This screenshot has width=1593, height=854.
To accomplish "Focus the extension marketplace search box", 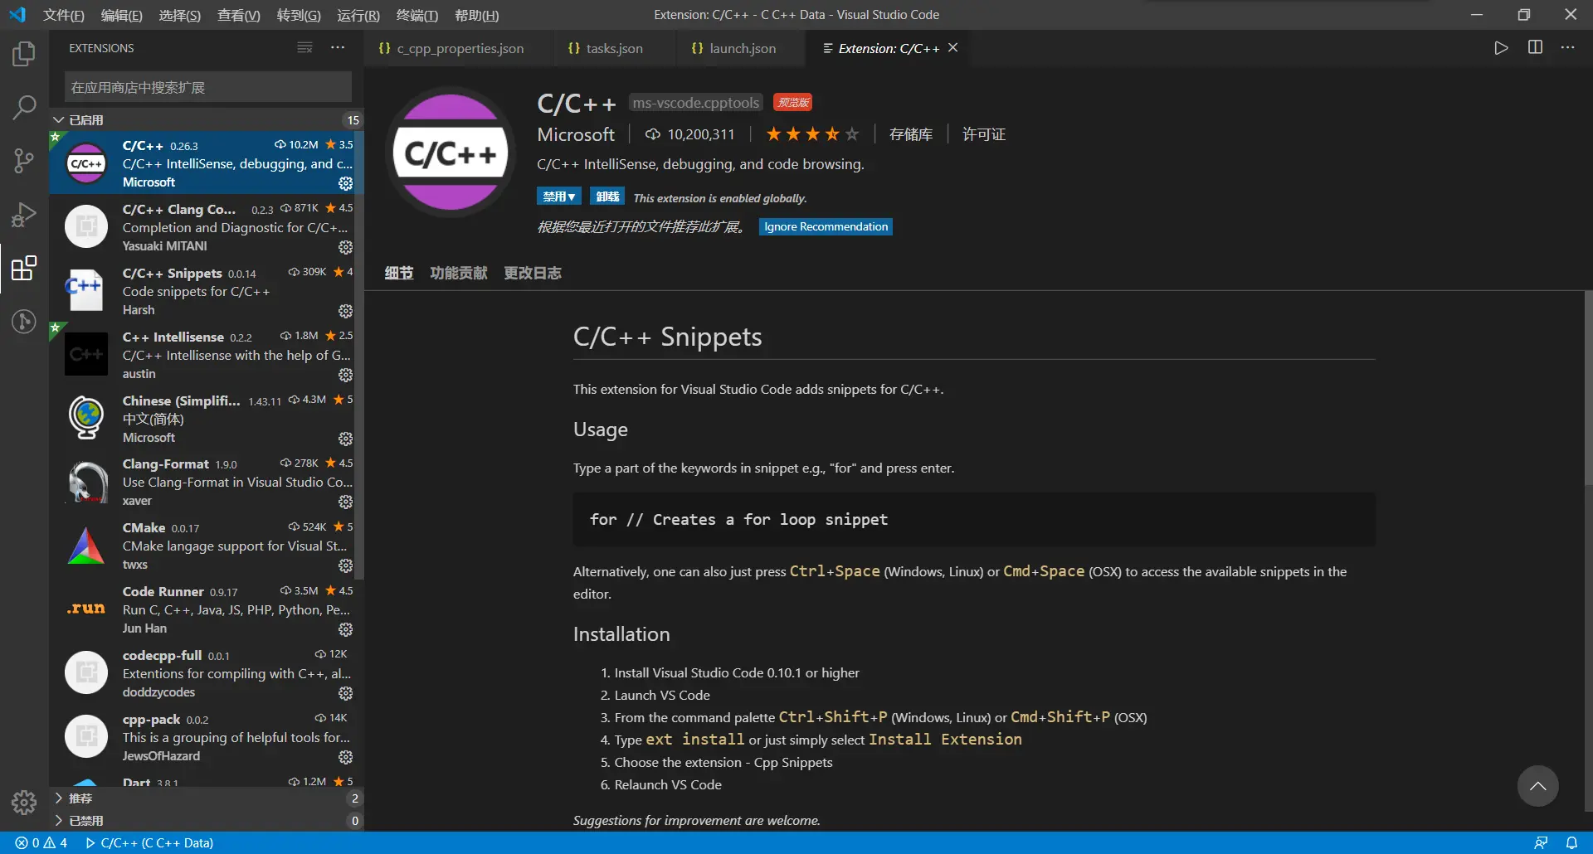I will (x=208, y=87).
